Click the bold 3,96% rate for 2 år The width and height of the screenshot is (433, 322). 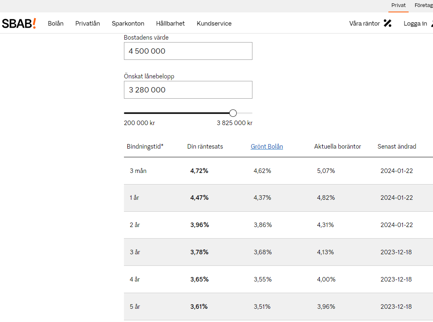[200, 225]
